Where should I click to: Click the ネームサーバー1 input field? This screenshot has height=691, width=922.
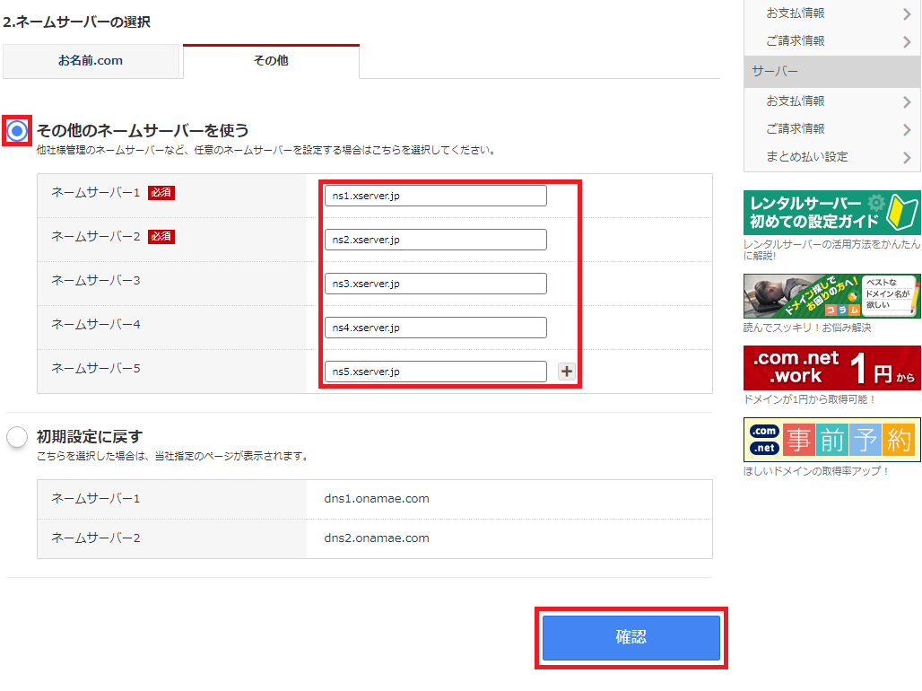[436, 196]
